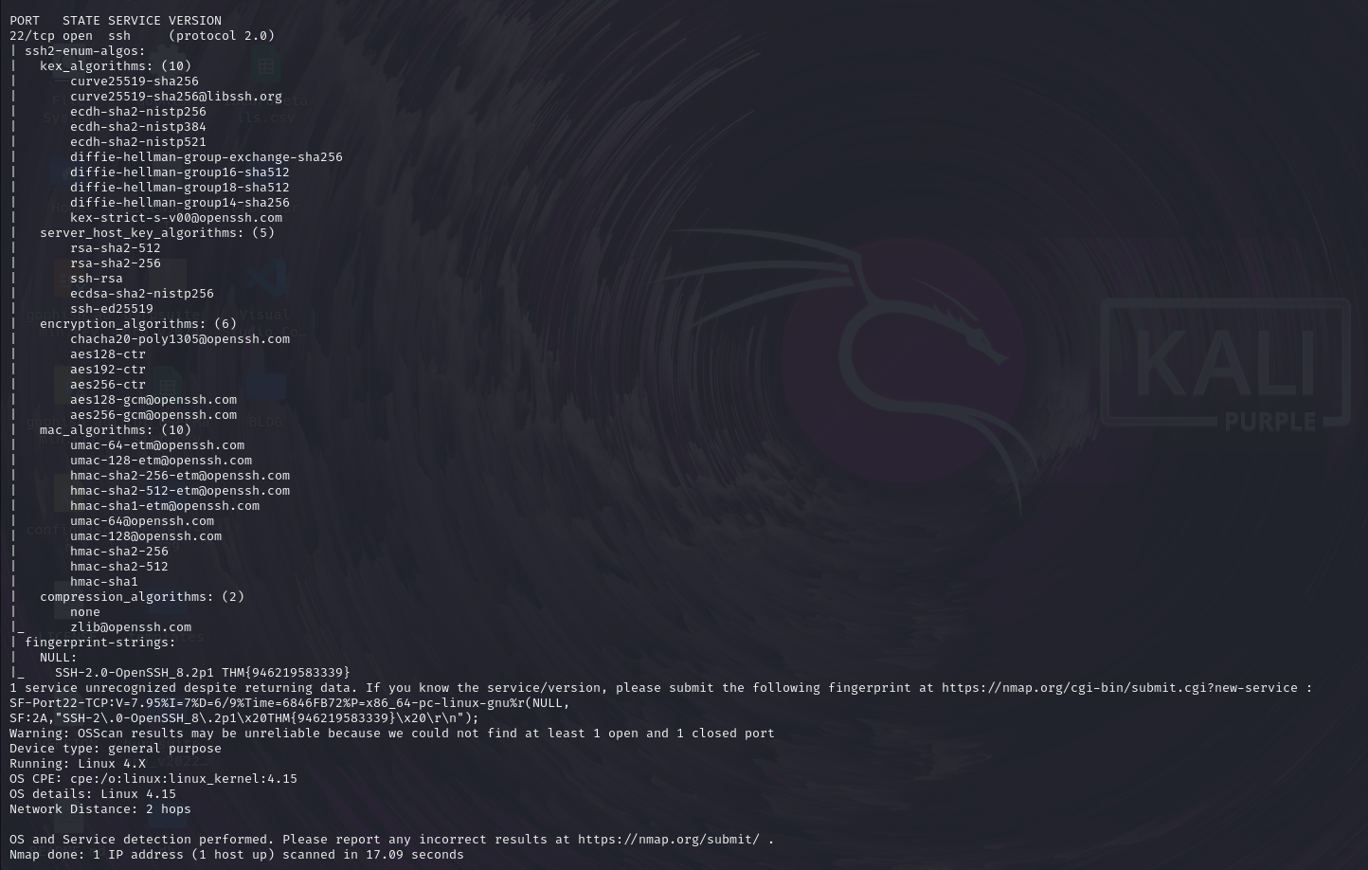Click 'aes256-gcm@openssh.com' entry
Image resolution: width=1368 pixels, height=870 pixels.
coord(153,415)
